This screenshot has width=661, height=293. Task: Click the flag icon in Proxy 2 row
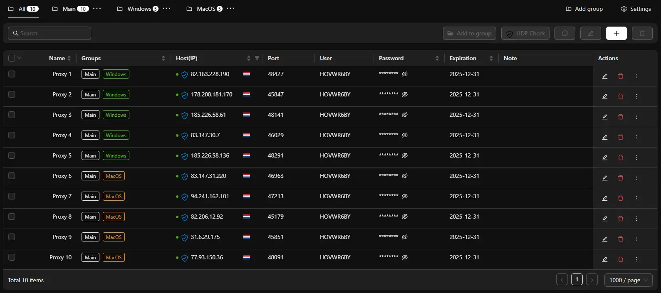pyautogui.click(x=247, y=94)
